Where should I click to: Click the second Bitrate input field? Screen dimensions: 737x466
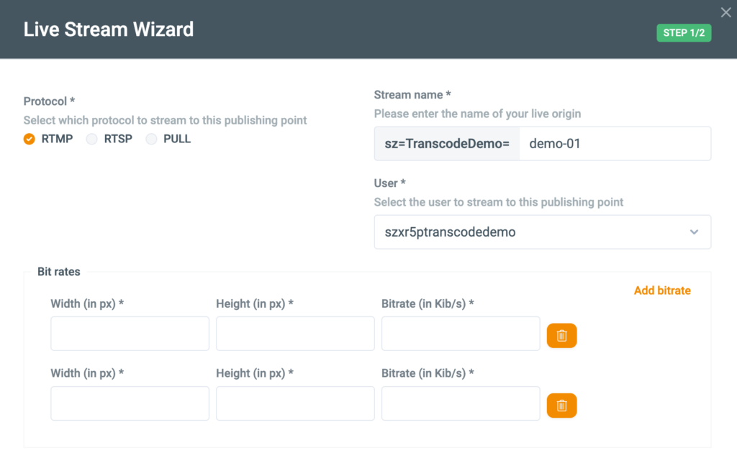coord(461,403)
